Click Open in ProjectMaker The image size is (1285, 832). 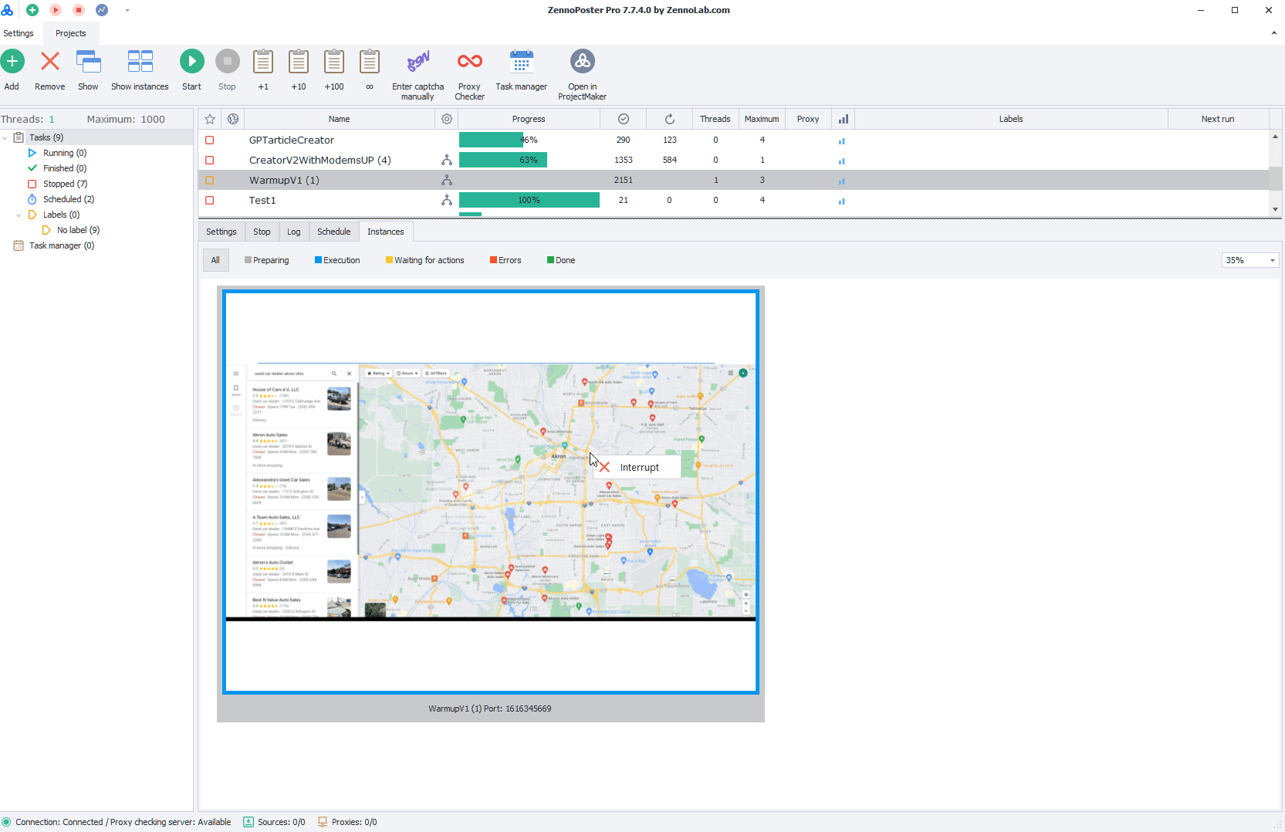click(583, 62)
